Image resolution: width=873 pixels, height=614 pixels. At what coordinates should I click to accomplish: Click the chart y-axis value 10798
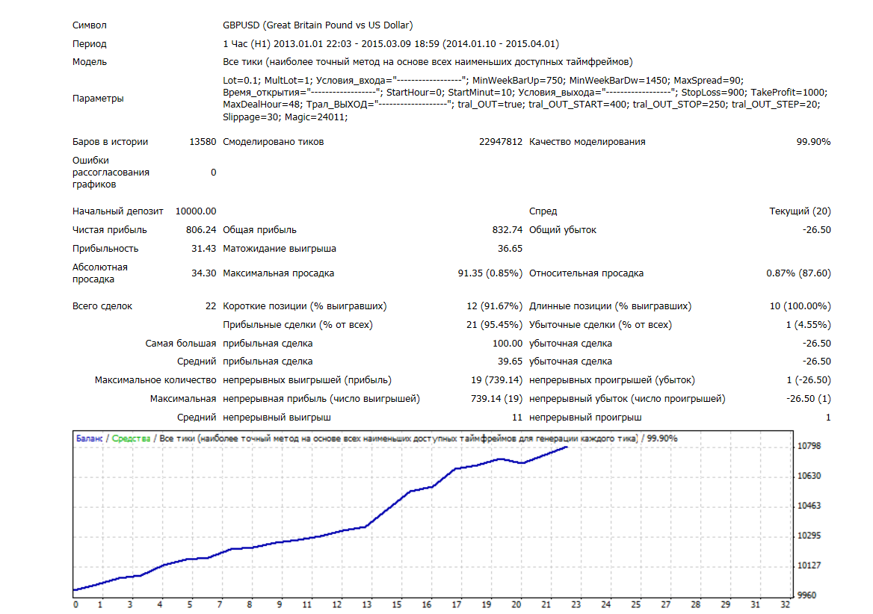[x=809, y=446]
